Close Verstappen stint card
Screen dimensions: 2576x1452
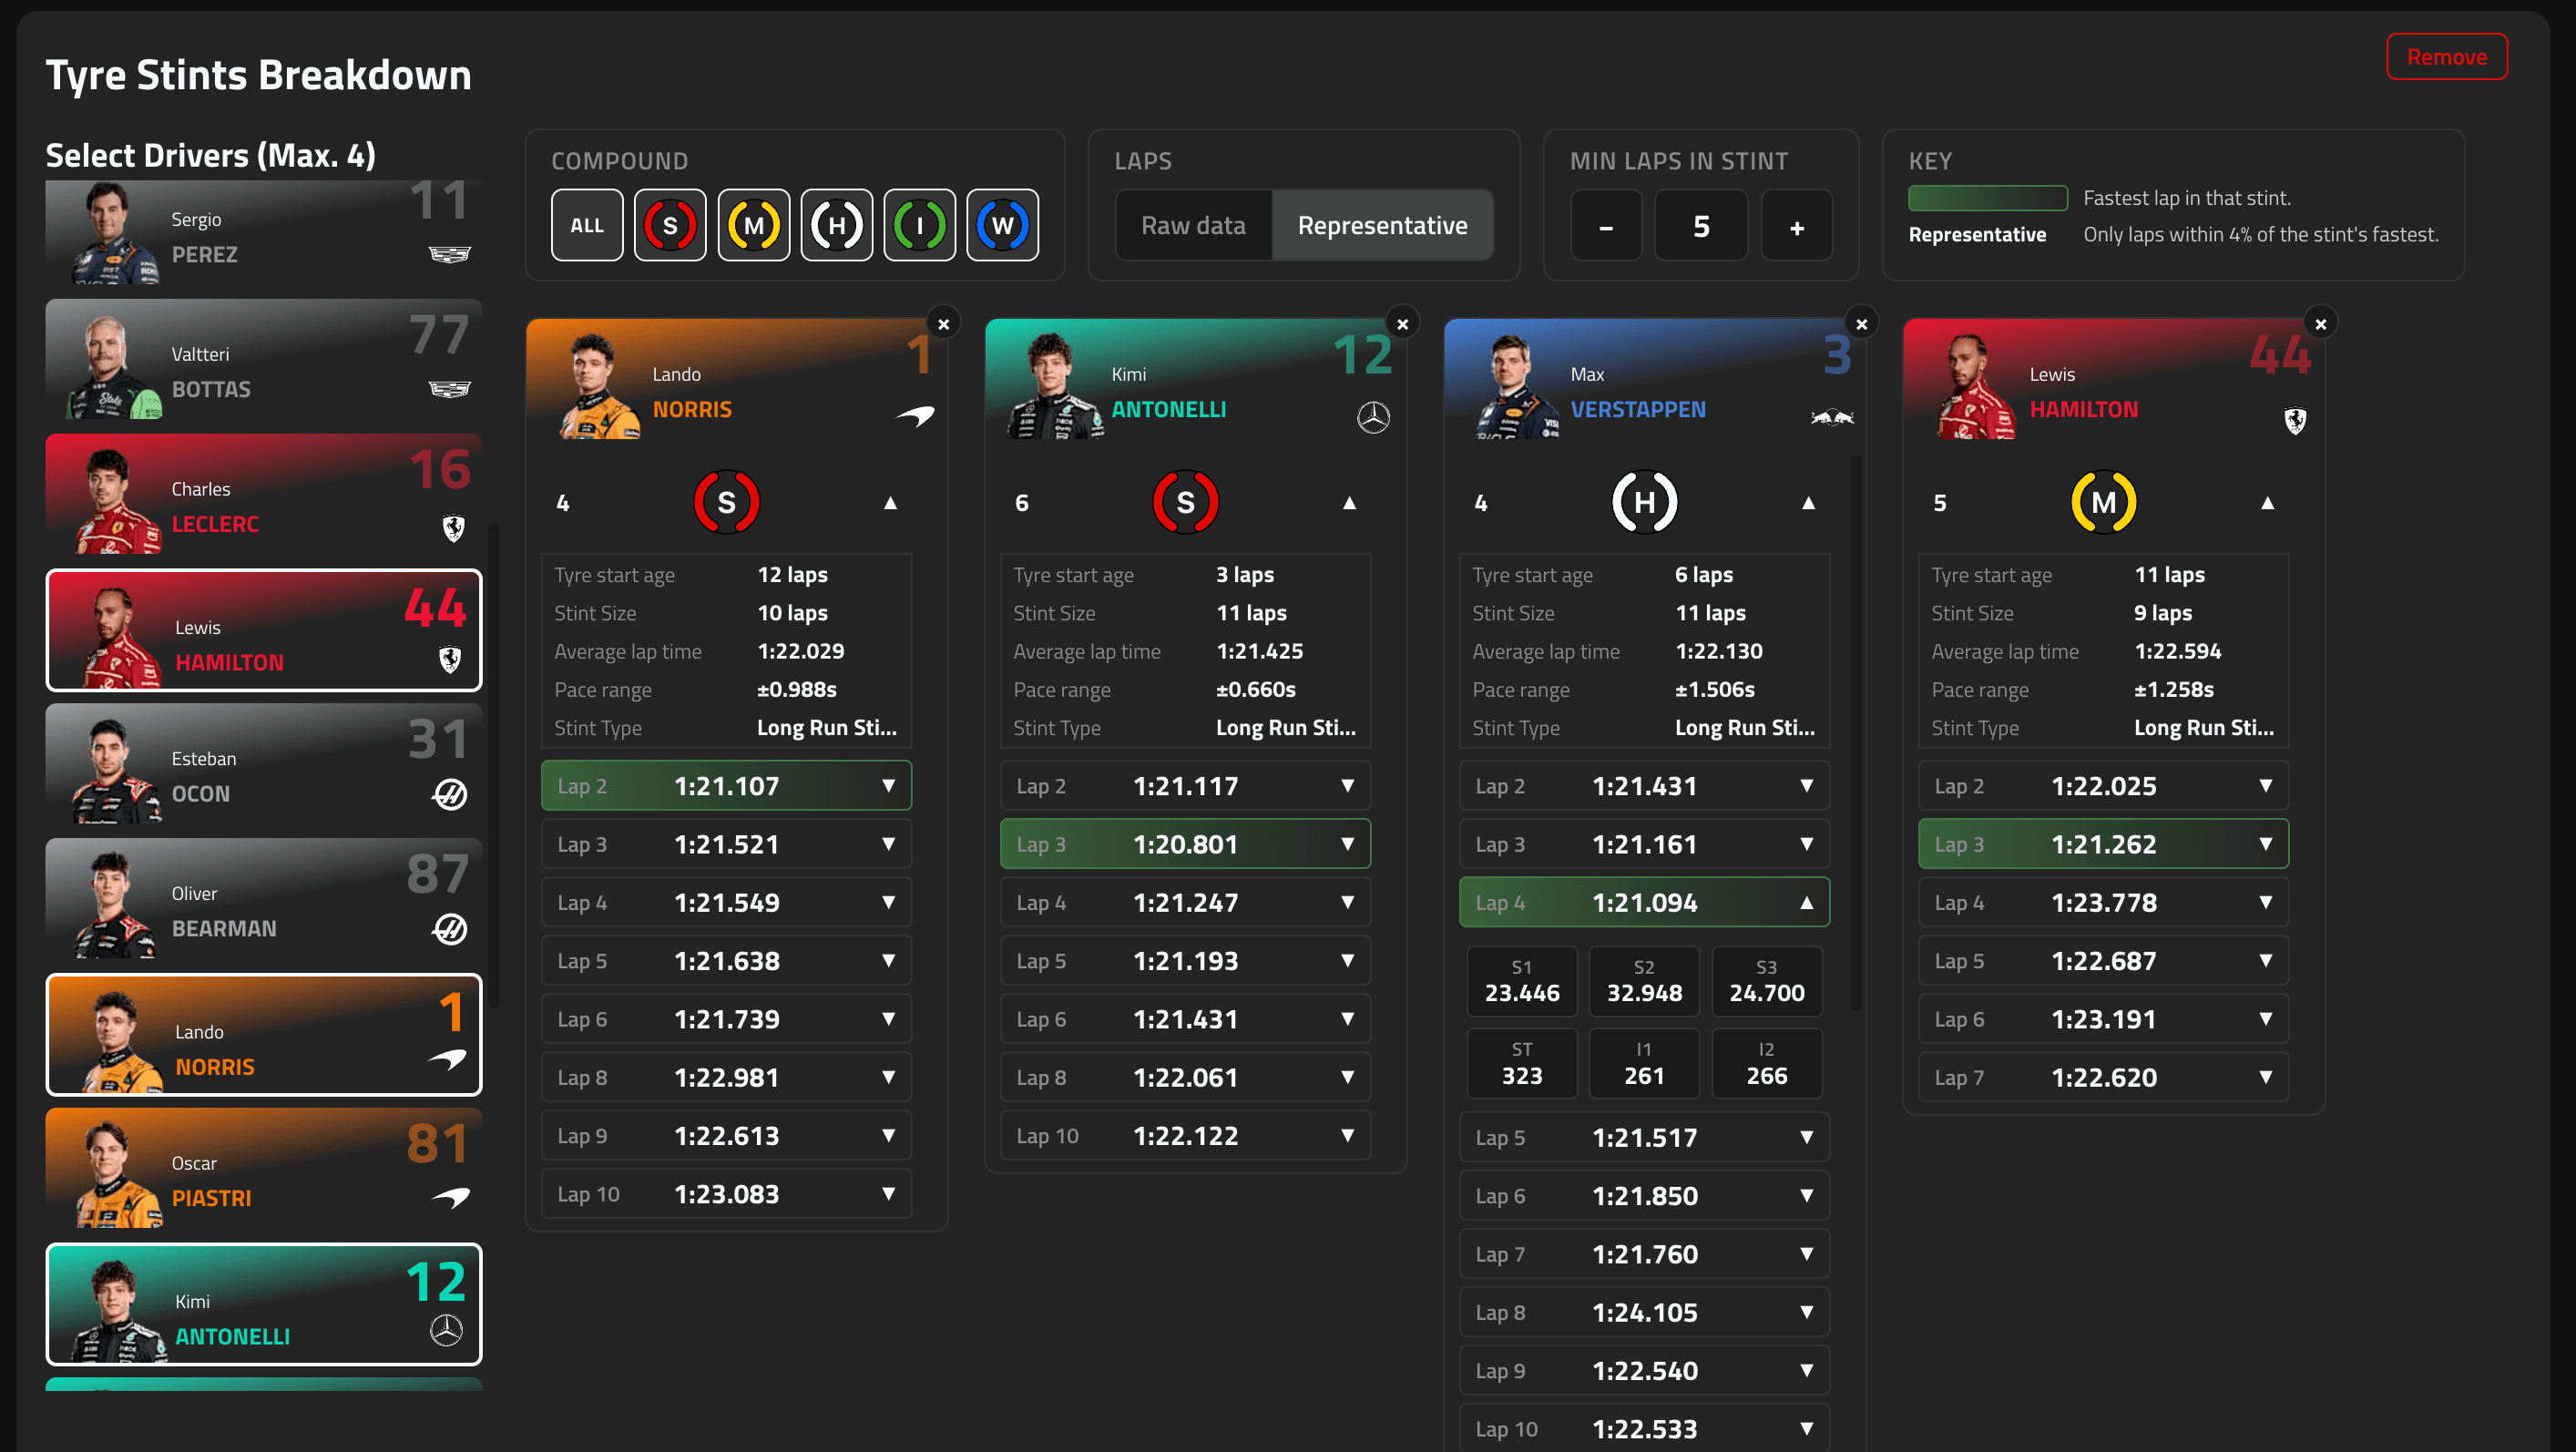pos(1861,324)
